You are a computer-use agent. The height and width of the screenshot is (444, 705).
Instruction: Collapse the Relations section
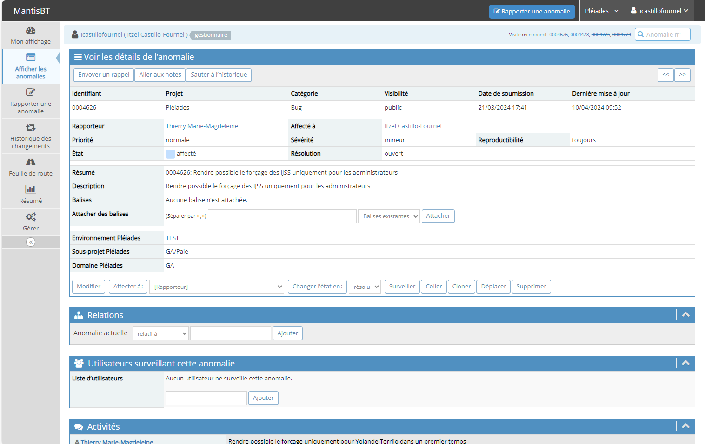coord(685,315)
